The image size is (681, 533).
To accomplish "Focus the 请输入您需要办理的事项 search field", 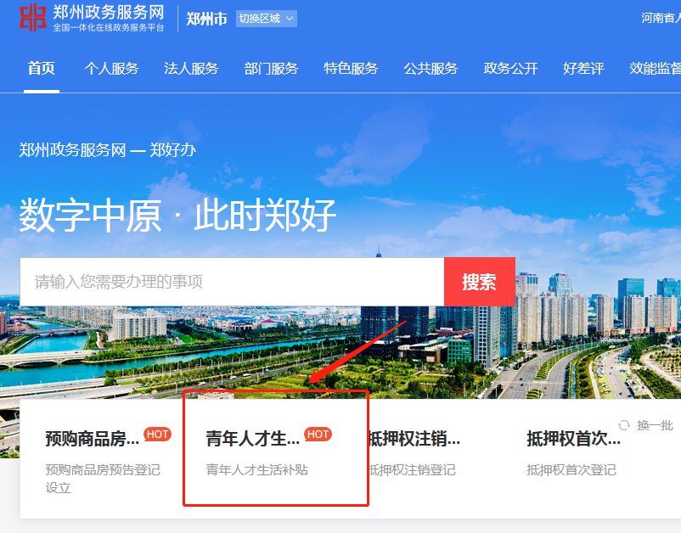I will click(232, 282).
